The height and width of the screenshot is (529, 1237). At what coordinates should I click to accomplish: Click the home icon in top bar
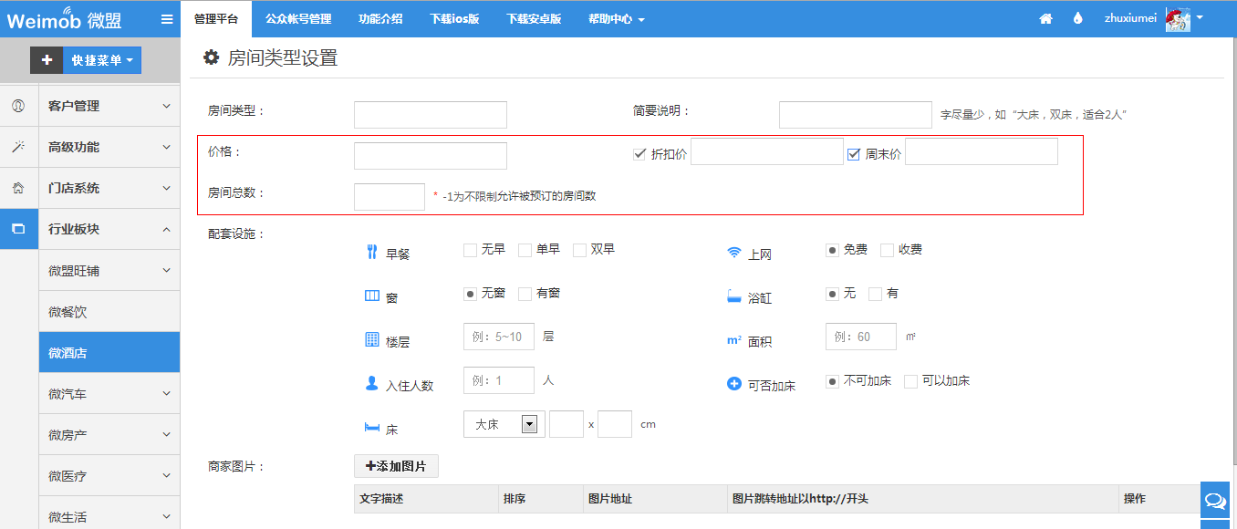(x=1045, y=19)
